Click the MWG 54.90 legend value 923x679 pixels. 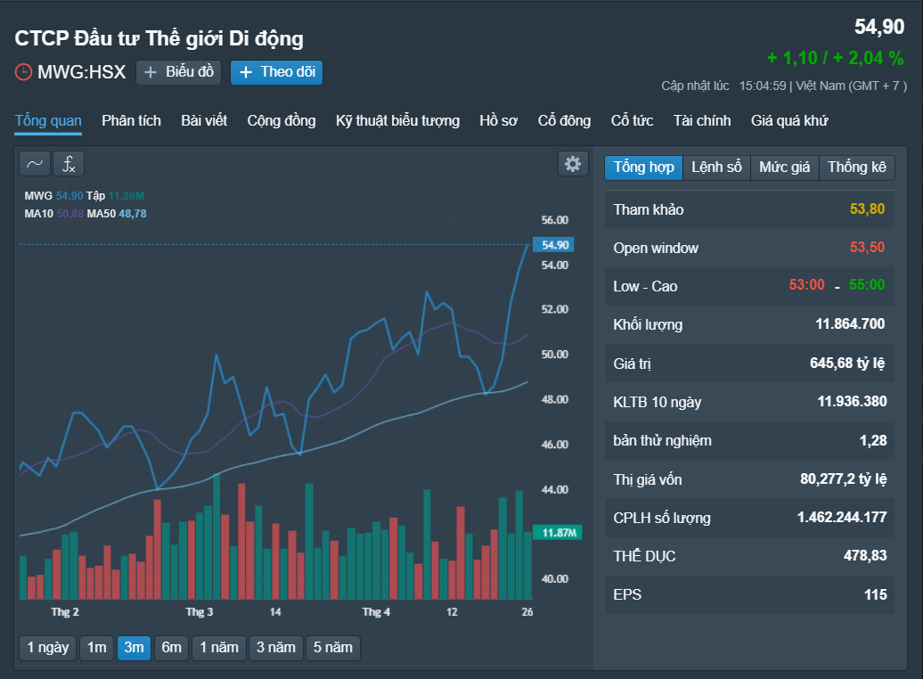[x=69, y=196]
